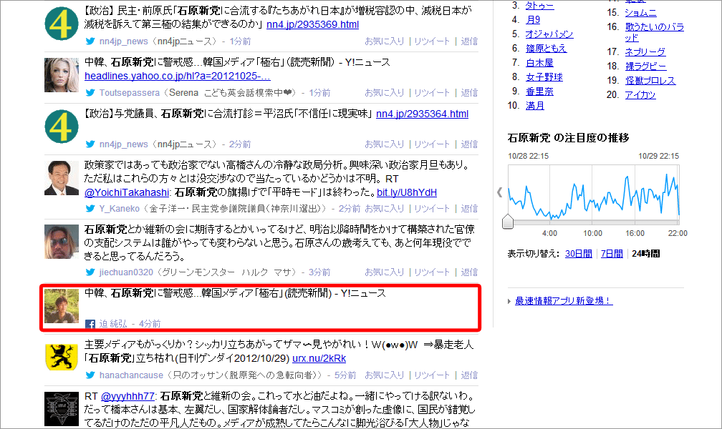Click お気に入り on the Toutsepassera tweet
722x429 pixels.
coord(385,93)
